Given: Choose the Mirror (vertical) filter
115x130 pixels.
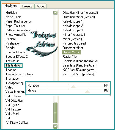Looking at the screenshot, I should point(72,39).
